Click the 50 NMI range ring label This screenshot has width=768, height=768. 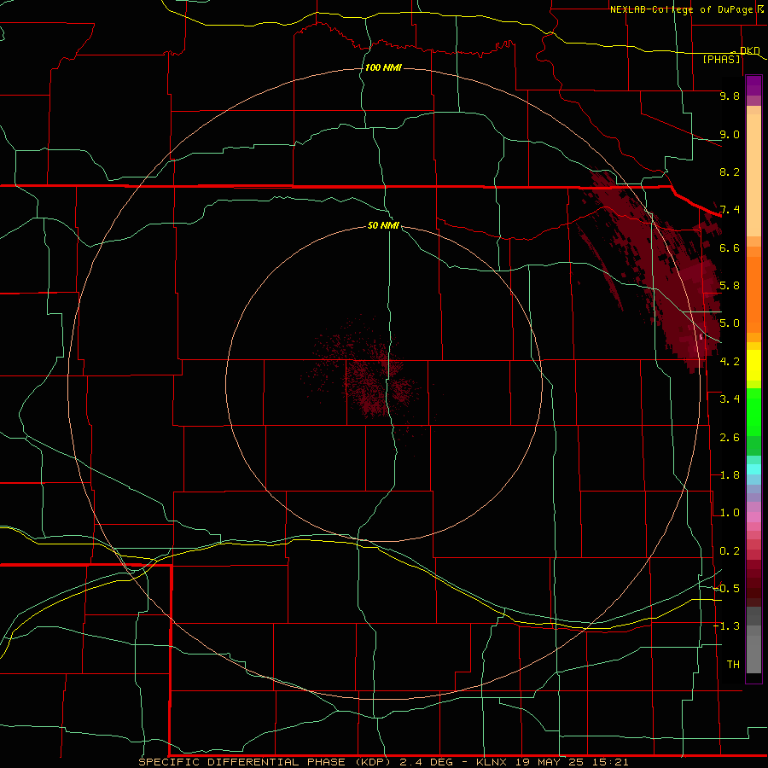[383, 225]
